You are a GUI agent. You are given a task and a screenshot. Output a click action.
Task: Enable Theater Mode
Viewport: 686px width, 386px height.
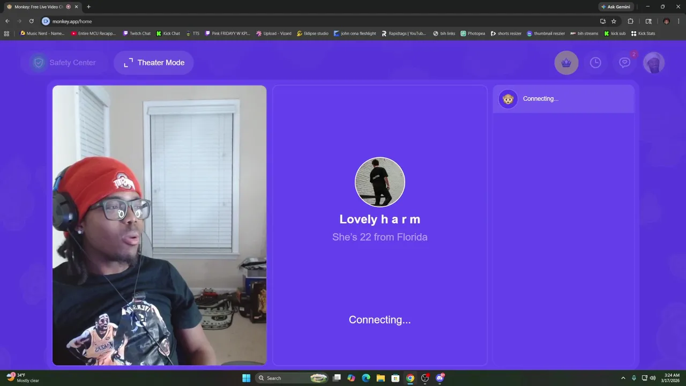[x=154, y=63]
